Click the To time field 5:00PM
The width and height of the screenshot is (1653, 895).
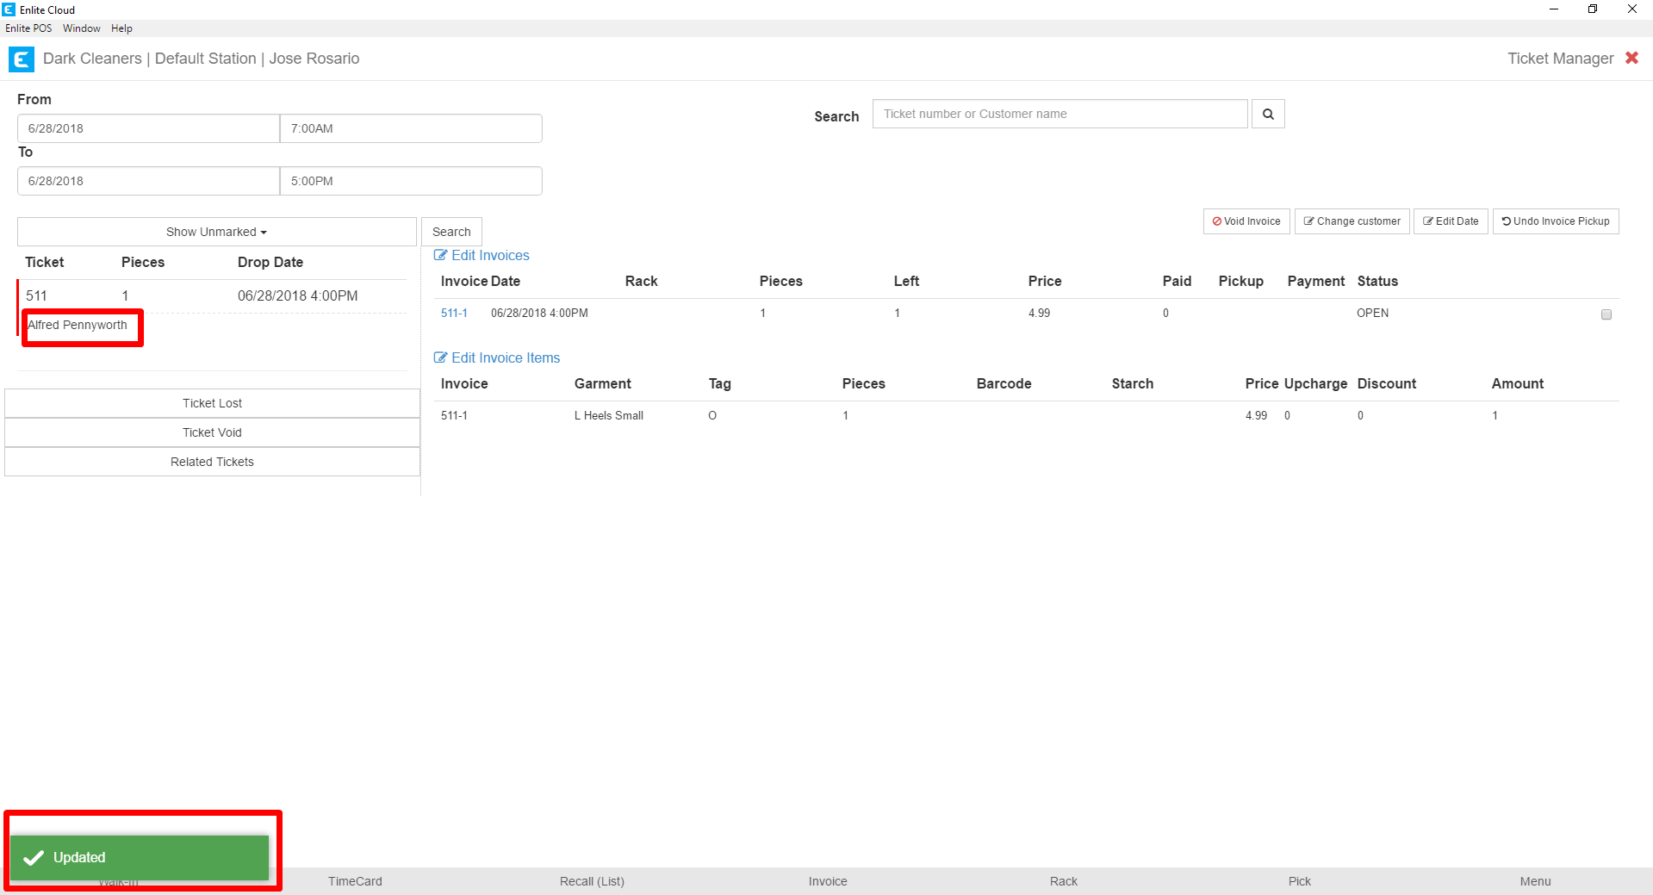(411, 181)
